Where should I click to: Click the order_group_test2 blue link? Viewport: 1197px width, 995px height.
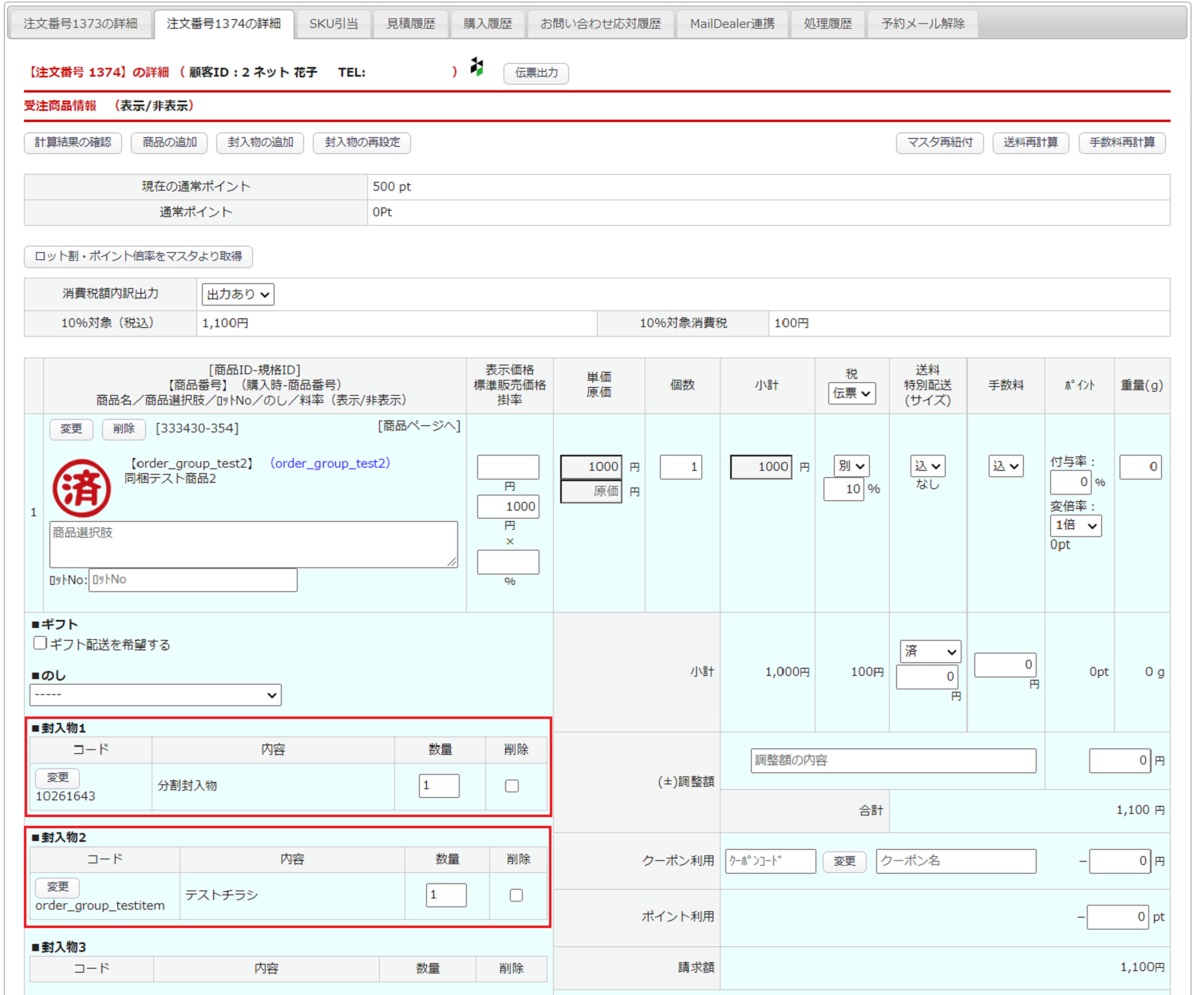tap(330, 463)
